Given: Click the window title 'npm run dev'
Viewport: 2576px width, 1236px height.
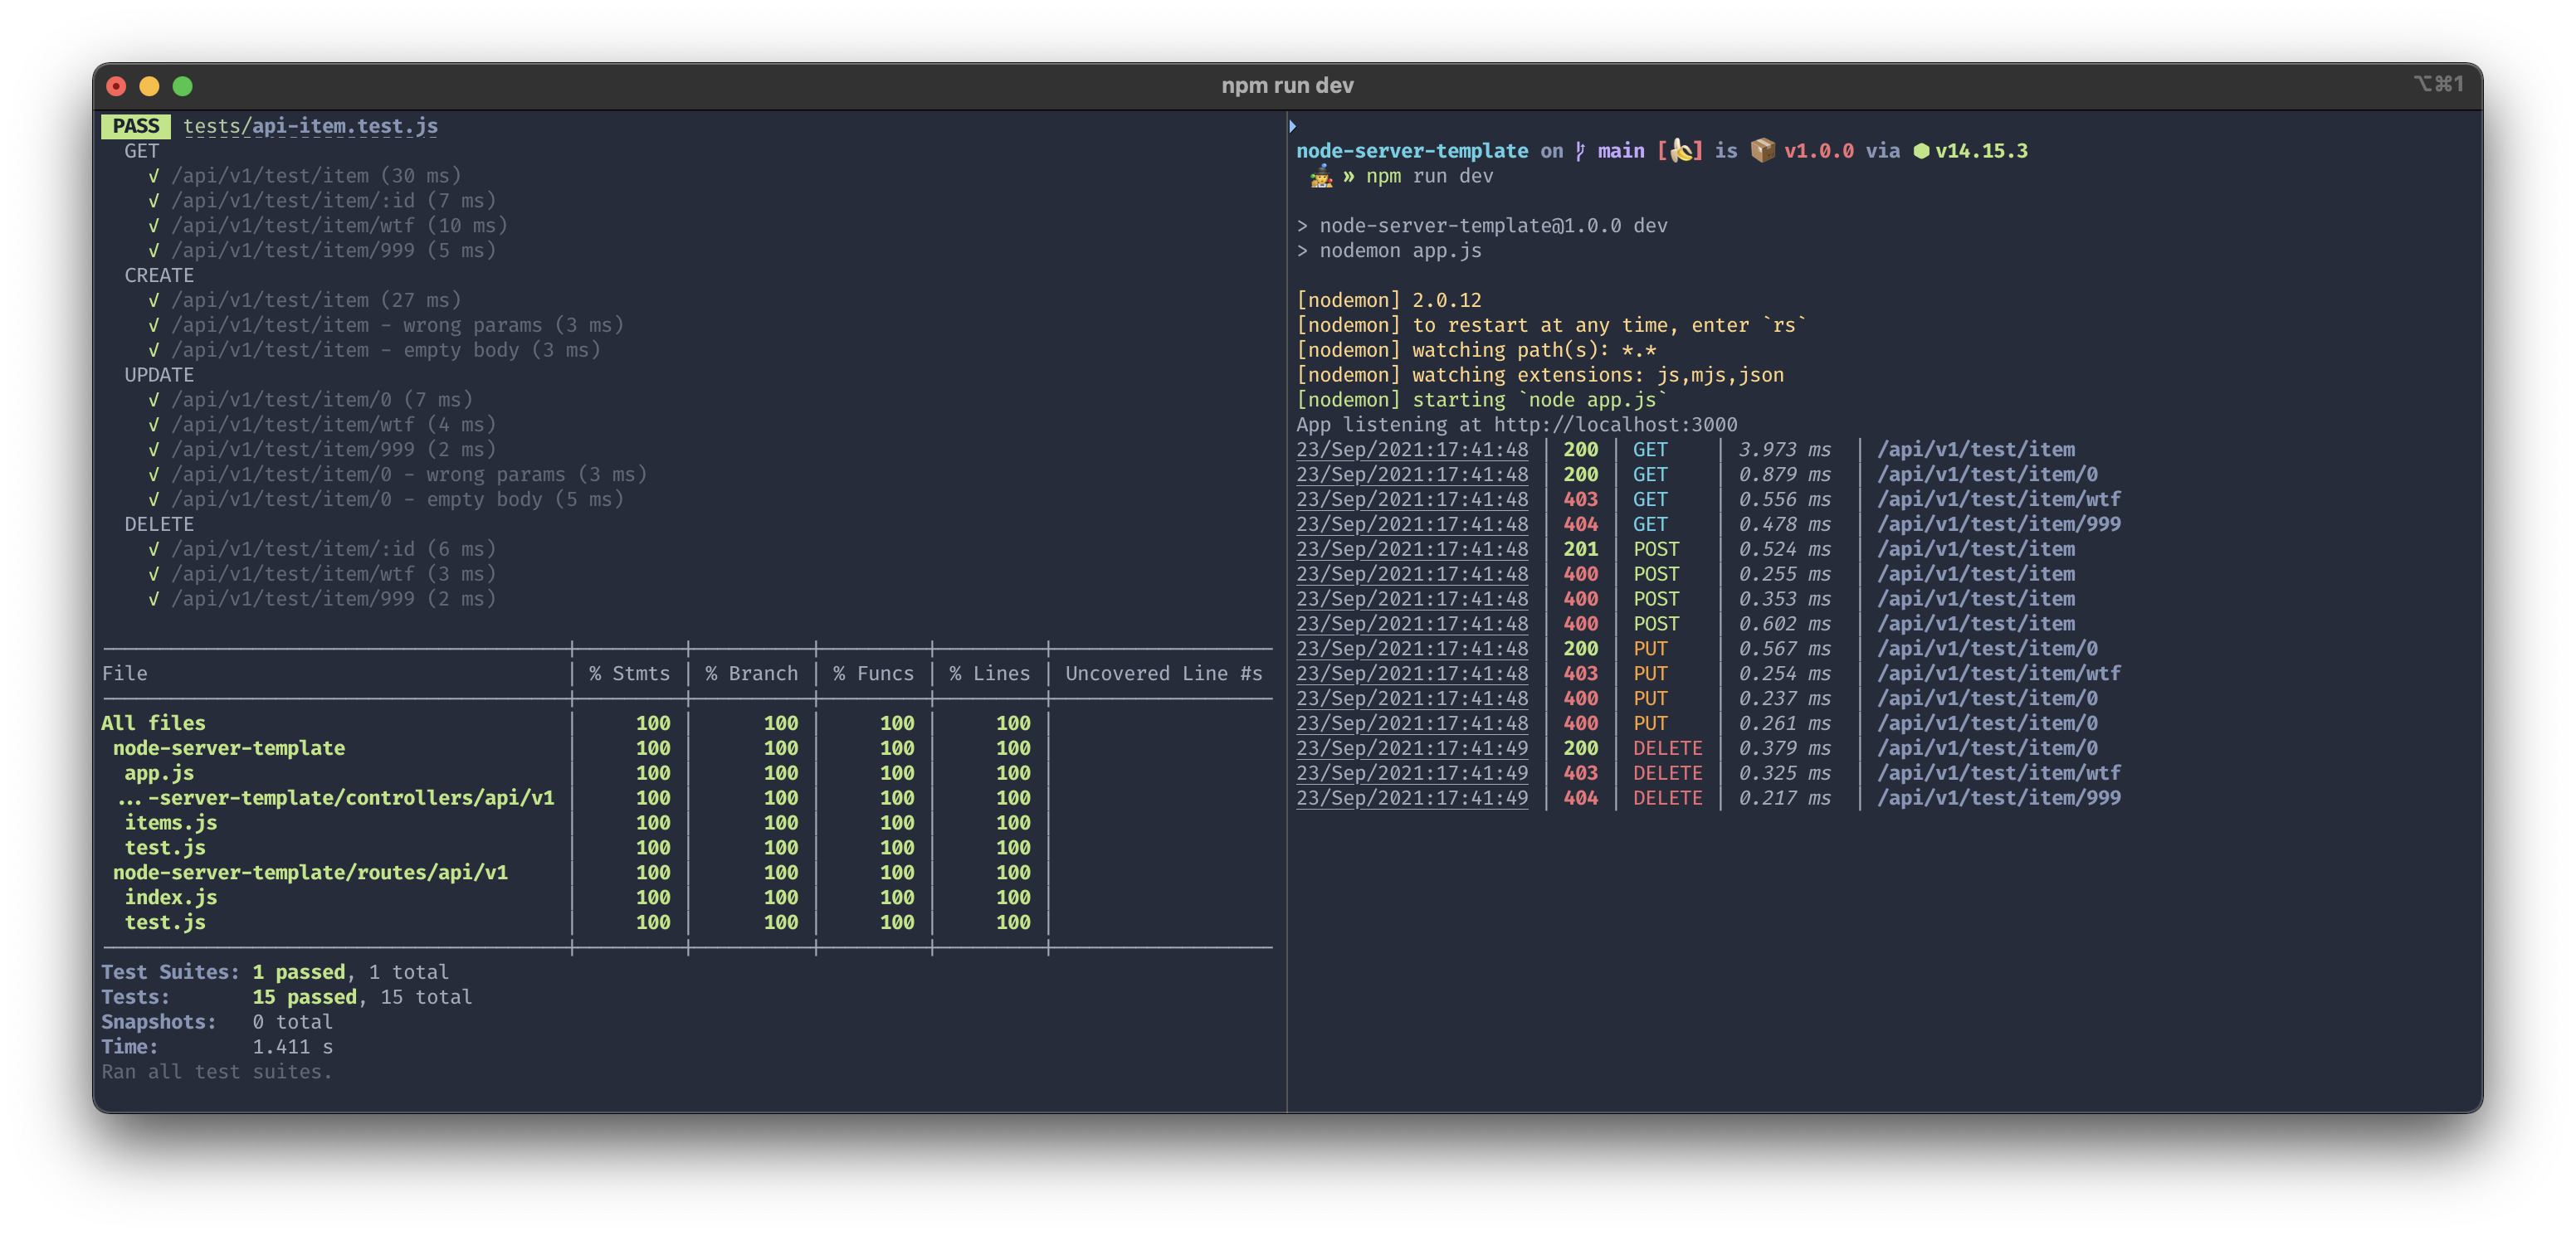Looking at the screenshot, I should (x=1287, y=86).
